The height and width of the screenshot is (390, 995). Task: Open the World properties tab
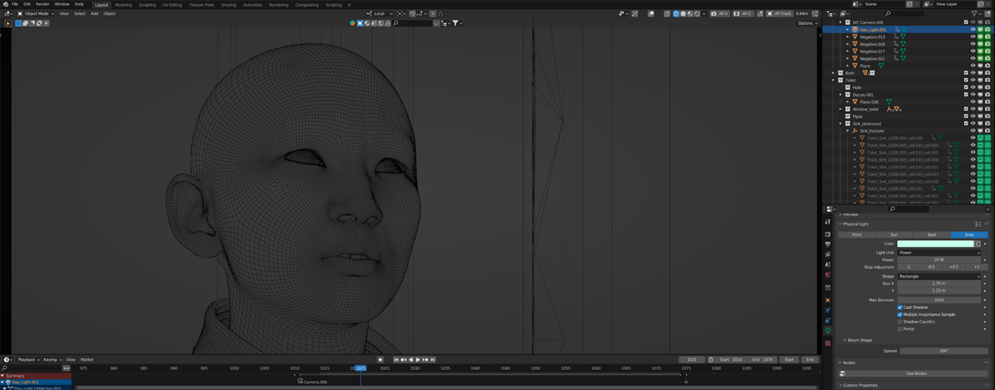828,275
